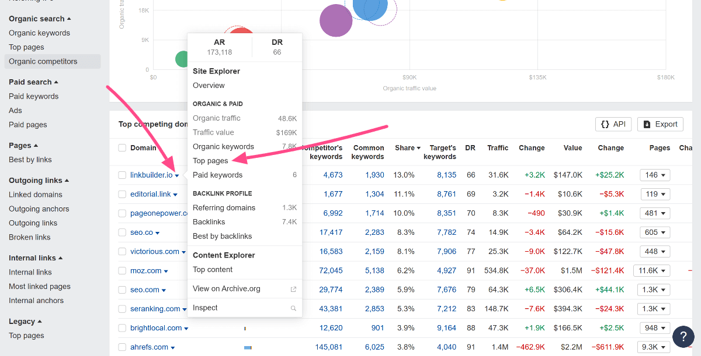Open Organic competitors in the sidebar
Screen dimensions: 701x356
pos(53,61)
